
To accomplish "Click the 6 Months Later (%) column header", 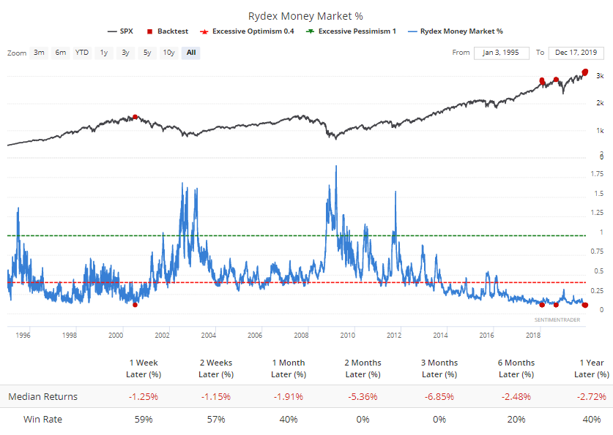I will [516, 368].
